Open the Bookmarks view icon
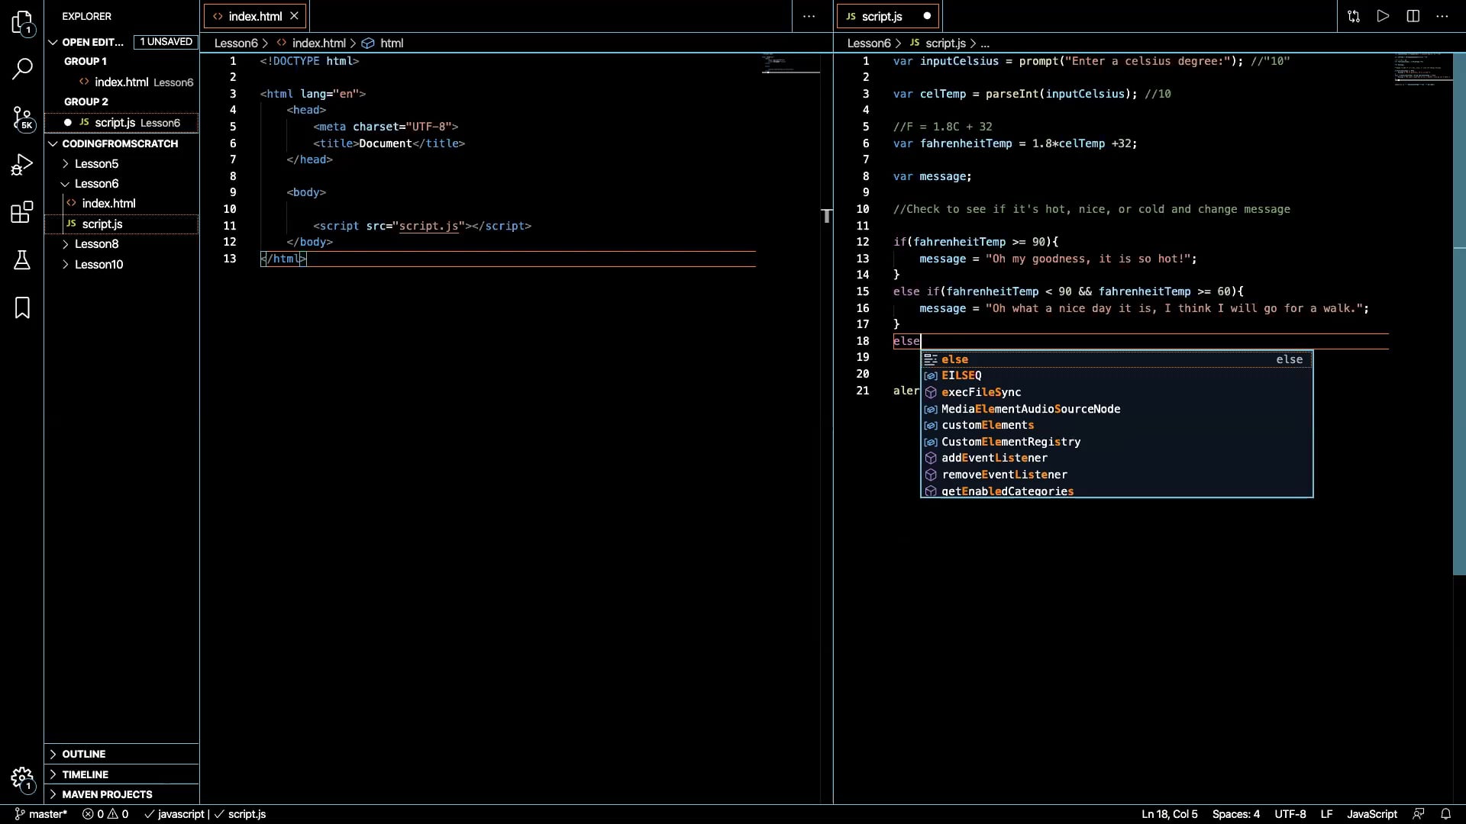1466x824 pixels. click(22, 307)
